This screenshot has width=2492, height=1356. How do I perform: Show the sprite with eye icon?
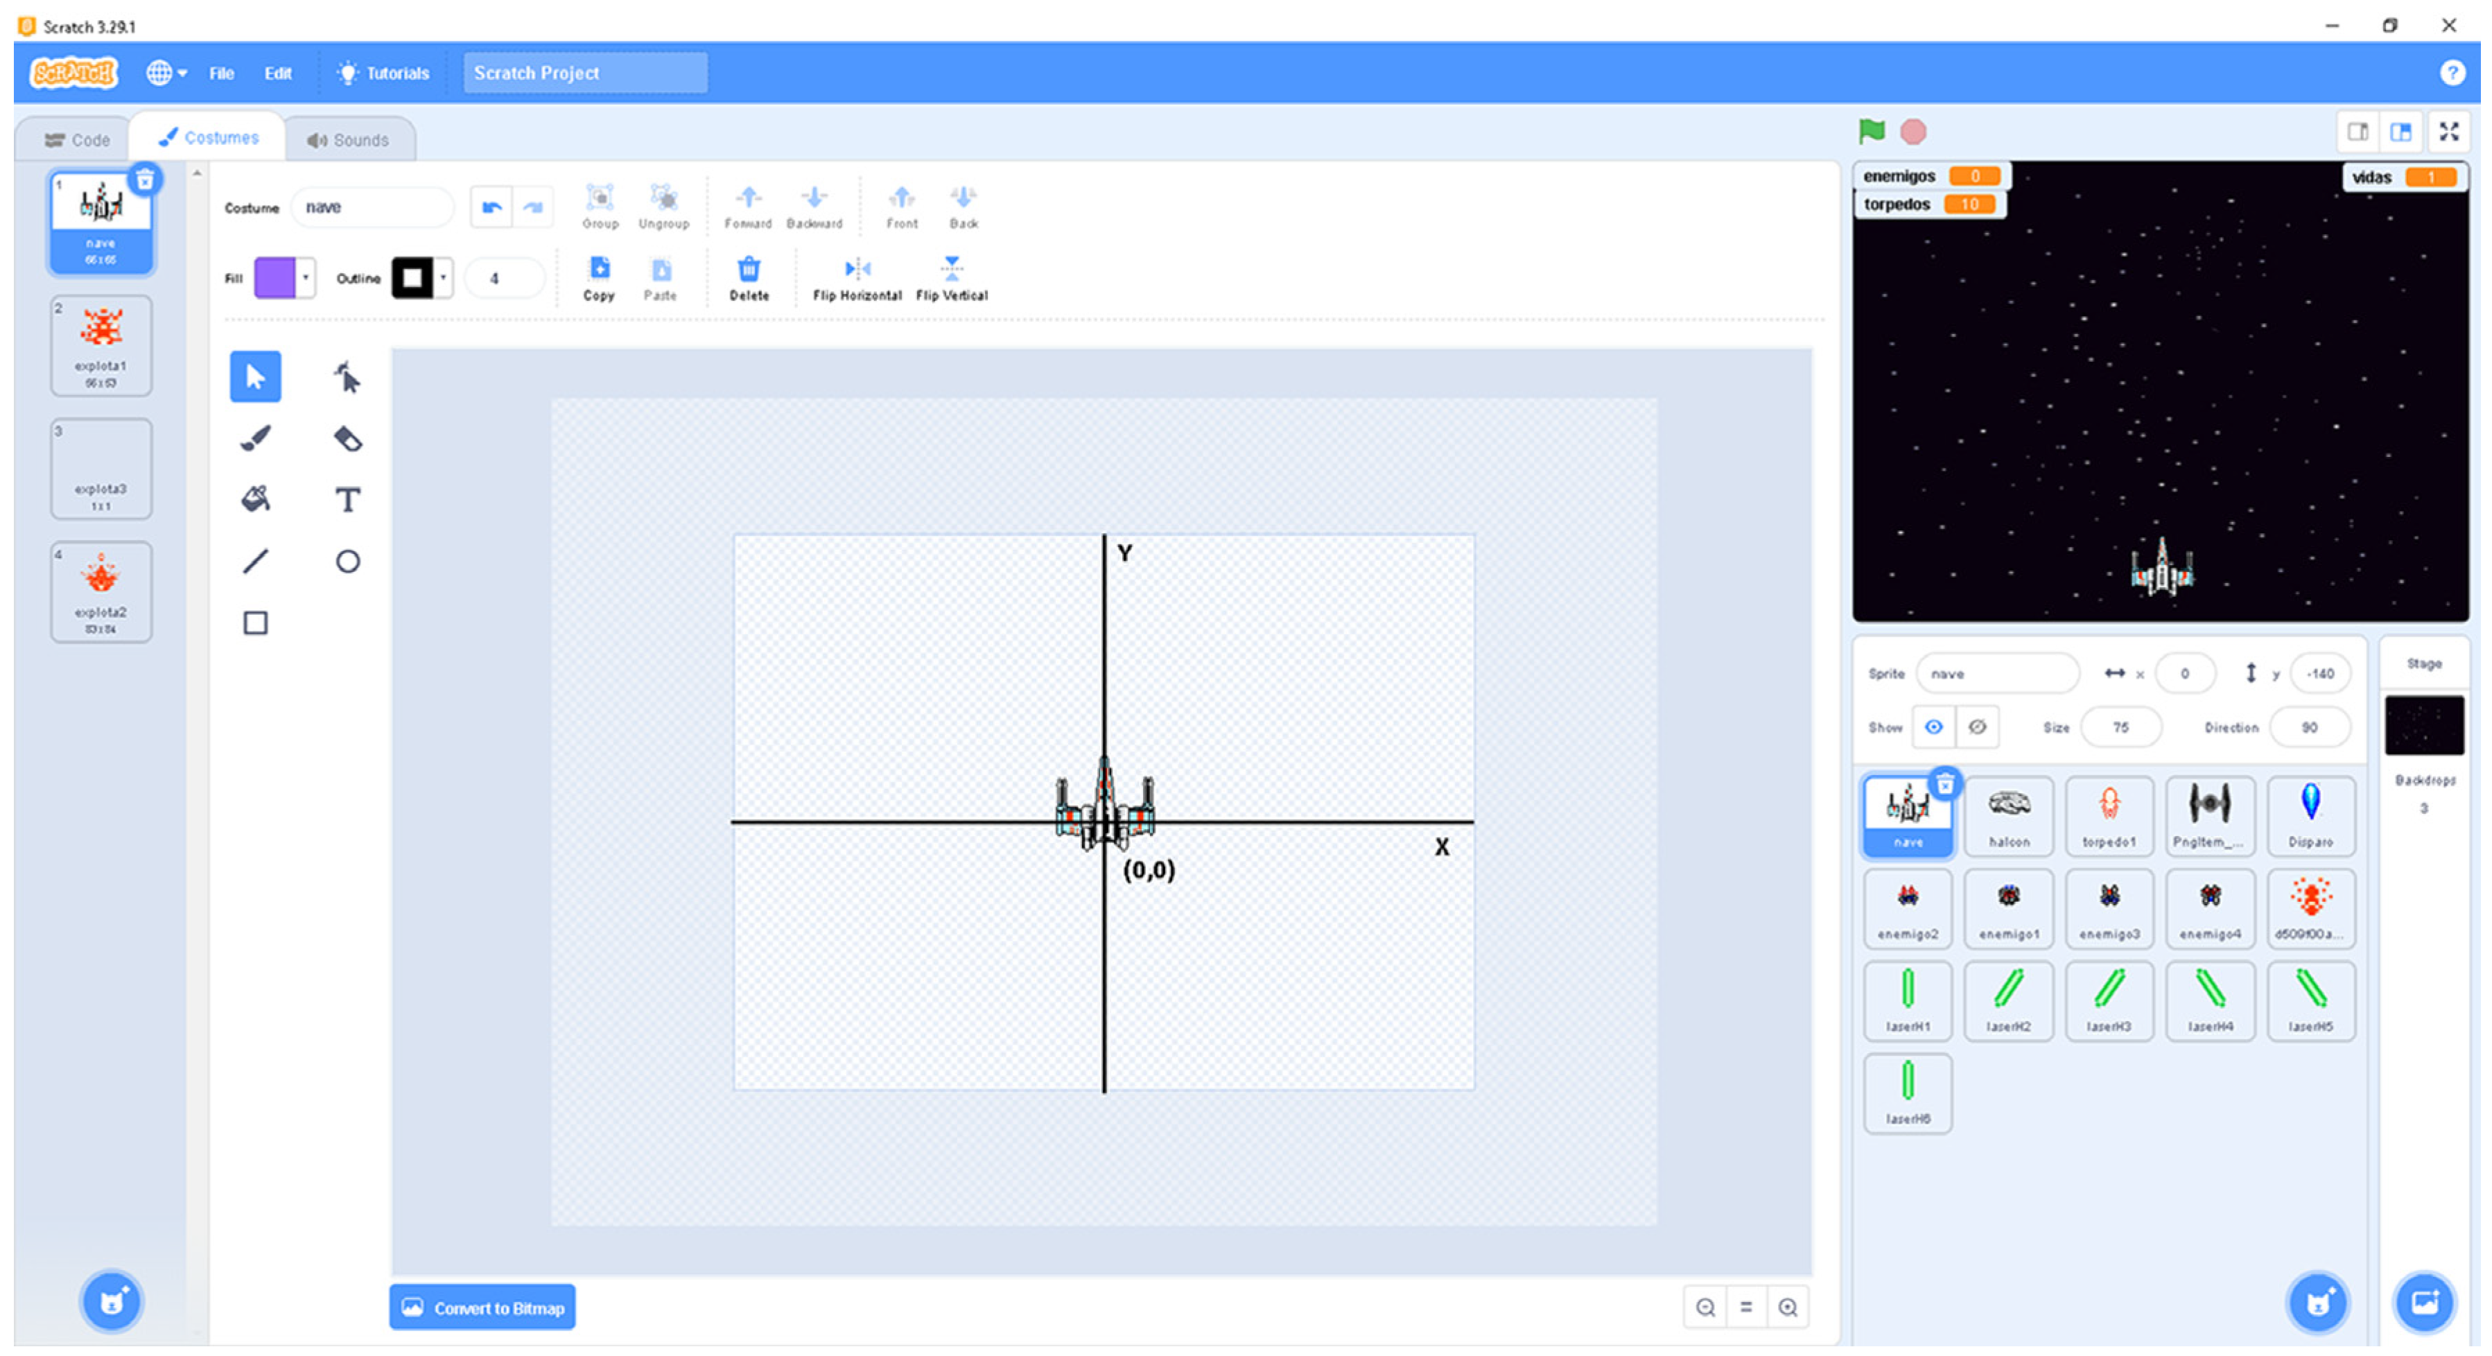[1933, 727]
